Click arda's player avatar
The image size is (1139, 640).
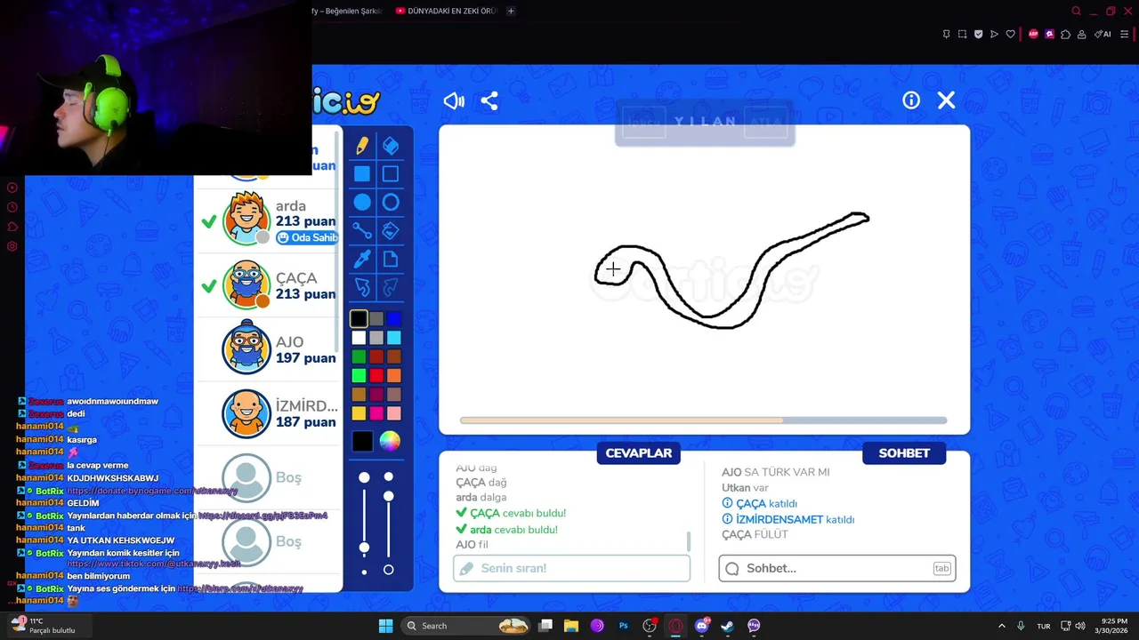pos(246,219)
